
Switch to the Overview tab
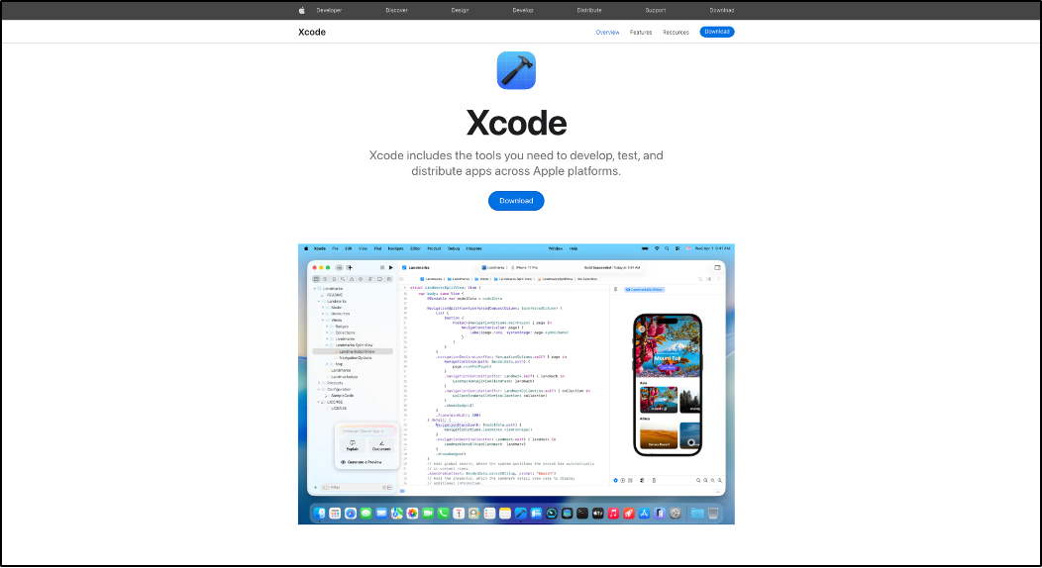click(607, 33)
